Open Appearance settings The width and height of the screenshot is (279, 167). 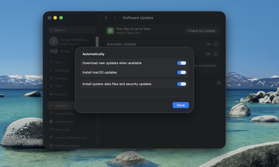(x=62, y=122)
